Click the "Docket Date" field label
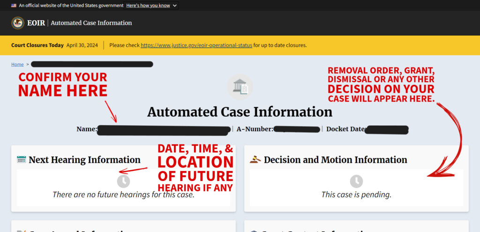Image resolution: width=480 pixels, height=232 pixels. pyautogui.click(x=345, y=129)
